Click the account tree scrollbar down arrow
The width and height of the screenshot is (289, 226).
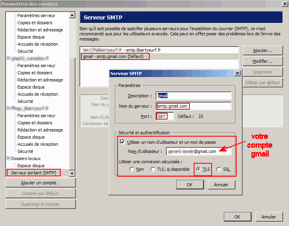(72, 173)
